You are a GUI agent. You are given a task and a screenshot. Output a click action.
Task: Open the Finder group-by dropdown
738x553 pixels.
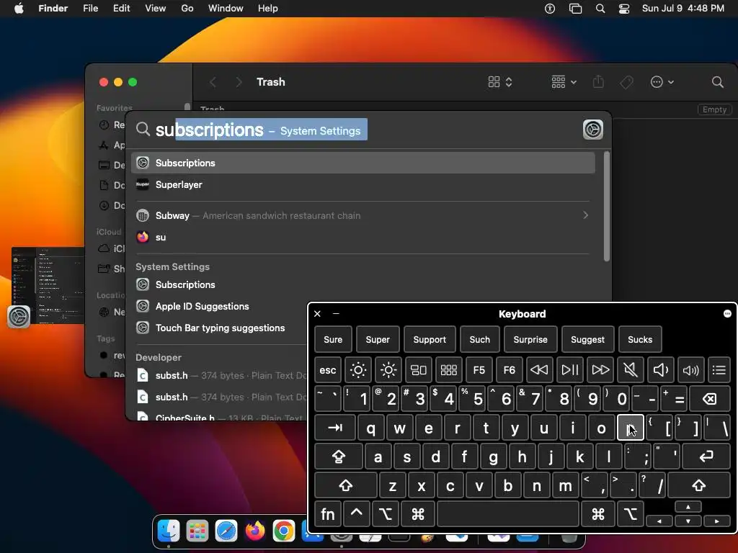[564, 82]
